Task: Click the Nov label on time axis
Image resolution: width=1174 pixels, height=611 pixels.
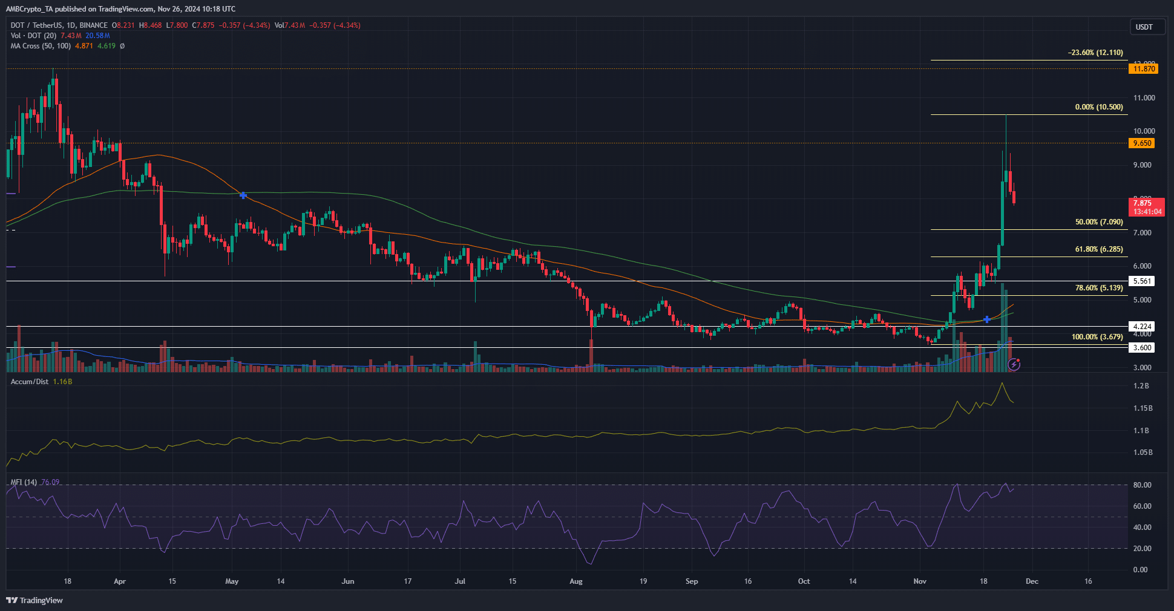Action: click(x=920, y=581)
